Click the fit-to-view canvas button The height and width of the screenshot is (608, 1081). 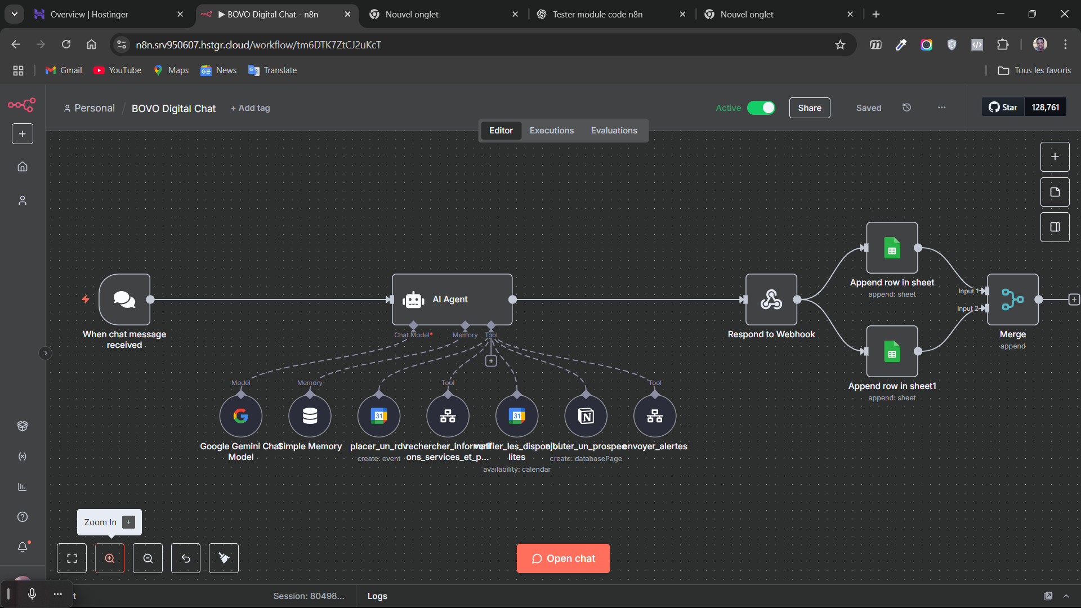pyautogui.click(x=72, y=558)
